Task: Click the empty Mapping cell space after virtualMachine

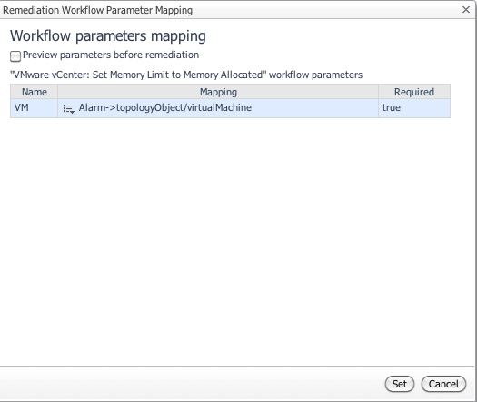Action: click(315, 108)
